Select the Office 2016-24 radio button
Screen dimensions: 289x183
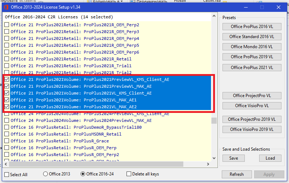point(83,174)
